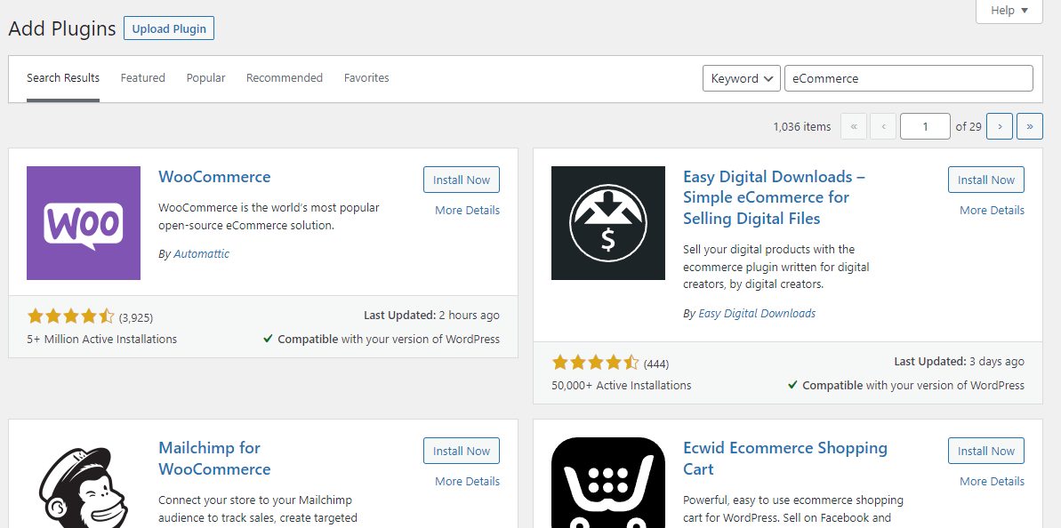Click the Add Plugins page heading
The width and height of the screenshot is (1061, 528).
[x=62, y=29]
